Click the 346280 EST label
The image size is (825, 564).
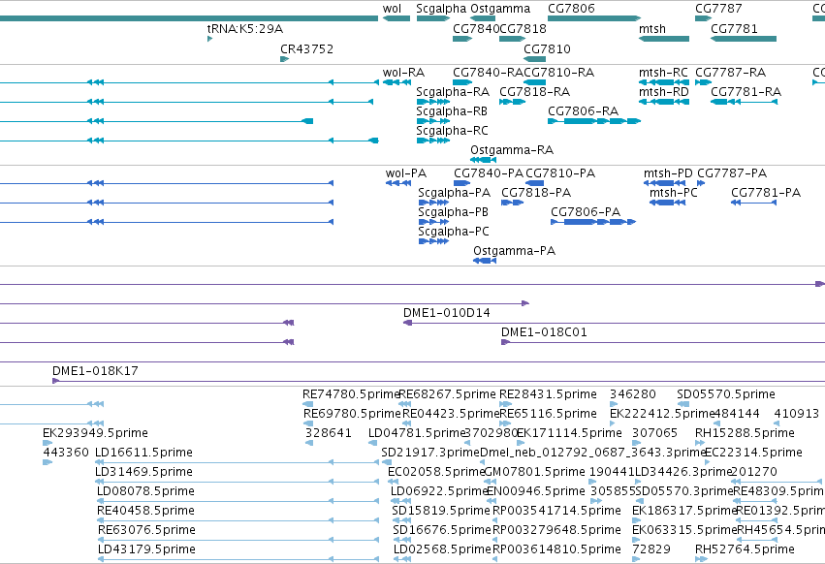[x=633, y=394]
